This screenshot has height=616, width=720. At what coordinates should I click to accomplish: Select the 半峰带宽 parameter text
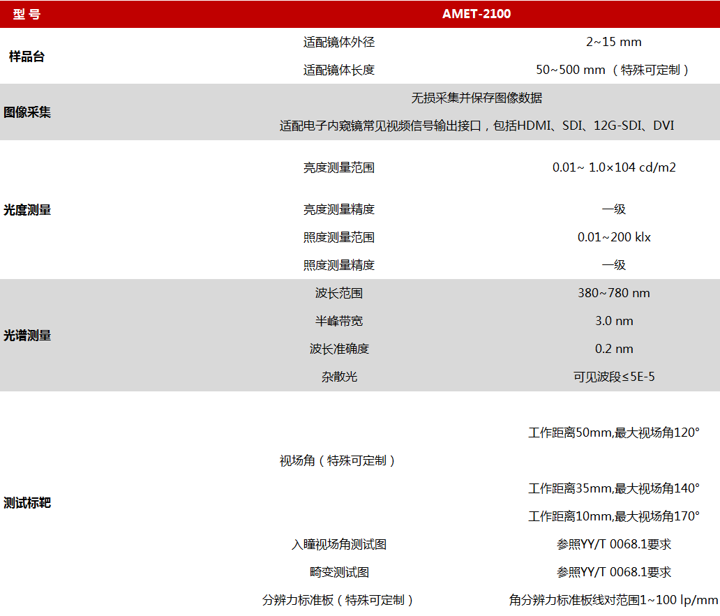pos(339,321)
